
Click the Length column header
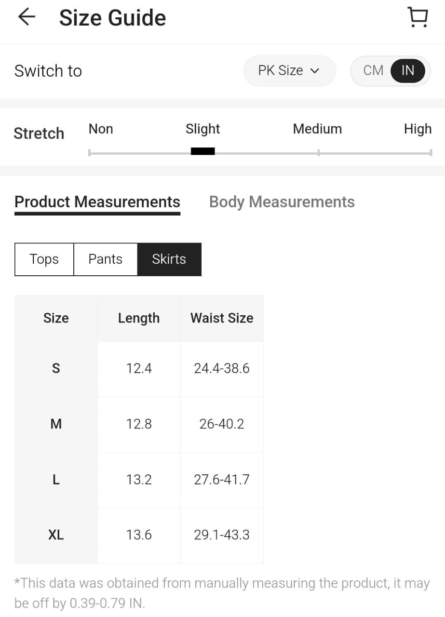139,318
